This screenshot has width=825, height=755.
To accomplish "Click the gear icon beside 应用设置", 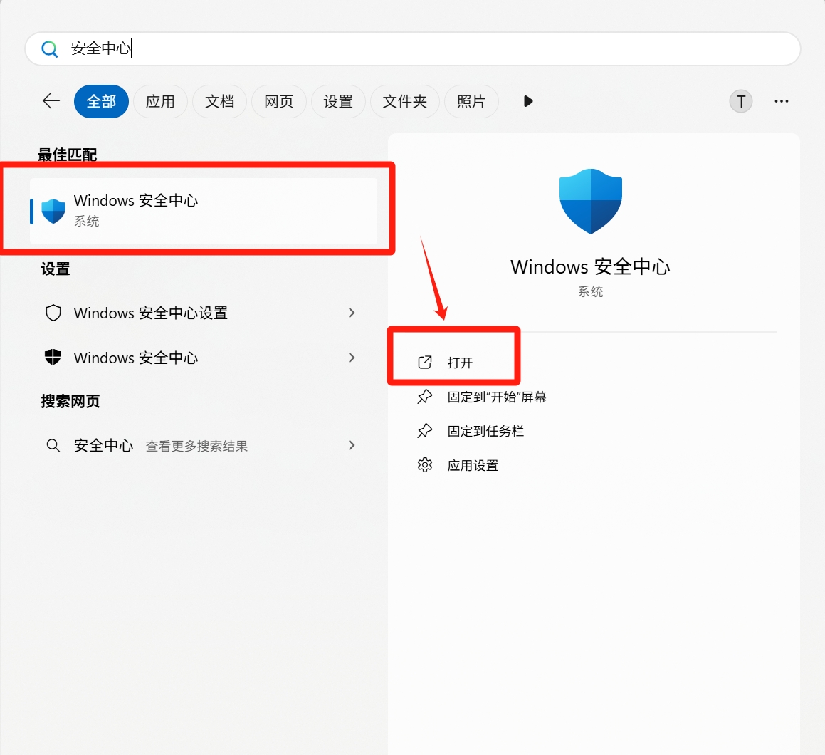I will pyautogui.click(x=425, y=464).
